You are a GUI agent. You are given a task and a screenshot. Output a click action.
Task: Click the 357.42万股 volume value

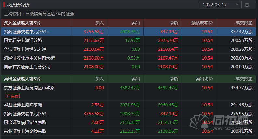pos(241,32)
